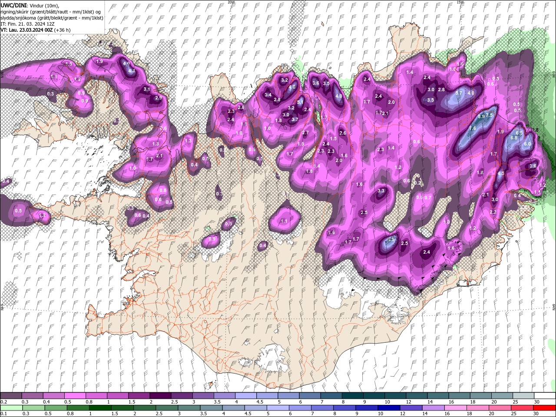Click the 3.1 snowfall value on the map
The height and width of the screenshot is (417, 556).
(x=147, y=89)
